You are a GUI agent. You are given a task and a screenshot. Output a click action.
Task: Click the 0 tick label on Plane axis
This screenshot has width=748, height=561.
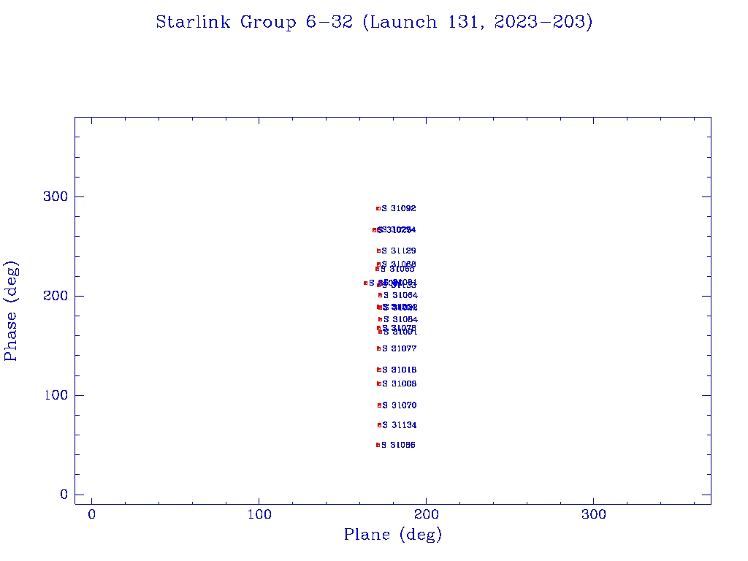[91, 514]
